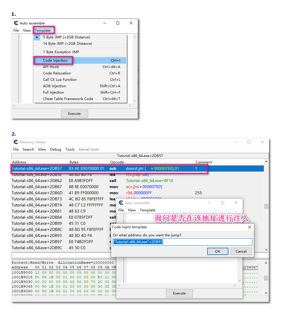This screenshot has width=281, height=314.
Task: Open the Template menu in the top Auto assemble window
Action: pos(43,31)
